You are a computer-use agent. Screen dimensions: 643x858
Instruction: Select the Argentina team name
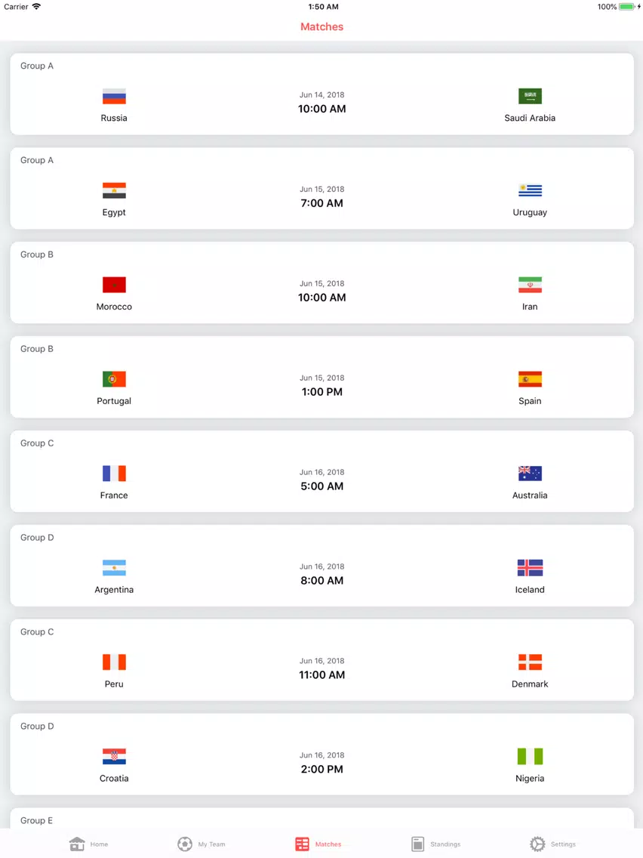[114, 589]
